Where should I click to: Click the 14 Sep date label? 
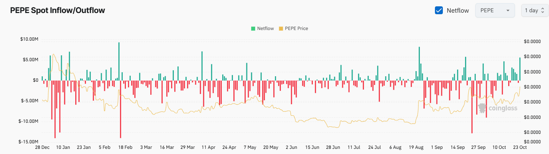457,147
